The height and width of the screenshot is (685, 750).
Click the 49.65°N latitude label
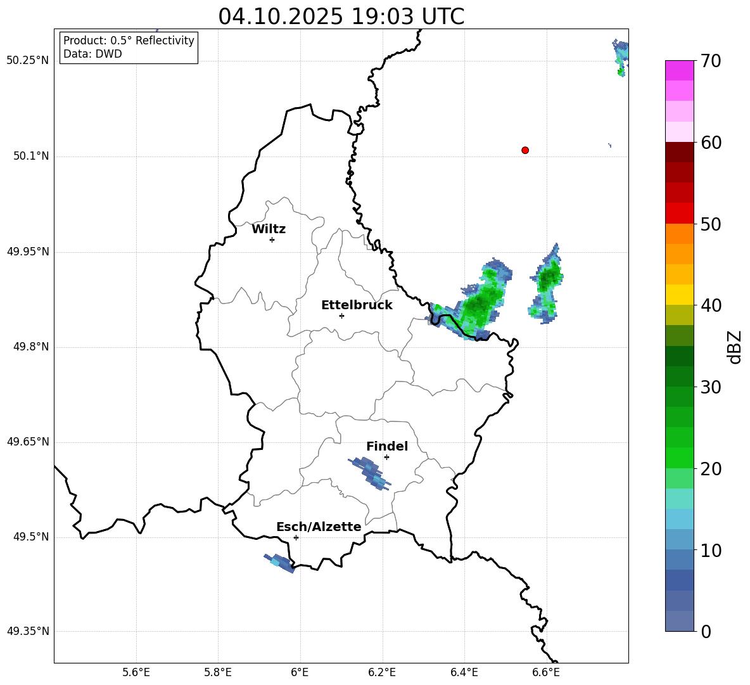click(x=28, y=441)
